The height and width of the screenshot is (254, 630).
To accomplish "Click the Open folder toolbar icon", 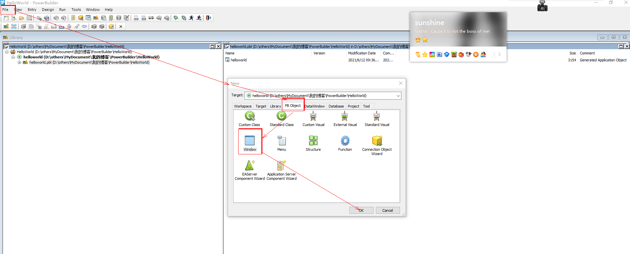I will point(22,18).
